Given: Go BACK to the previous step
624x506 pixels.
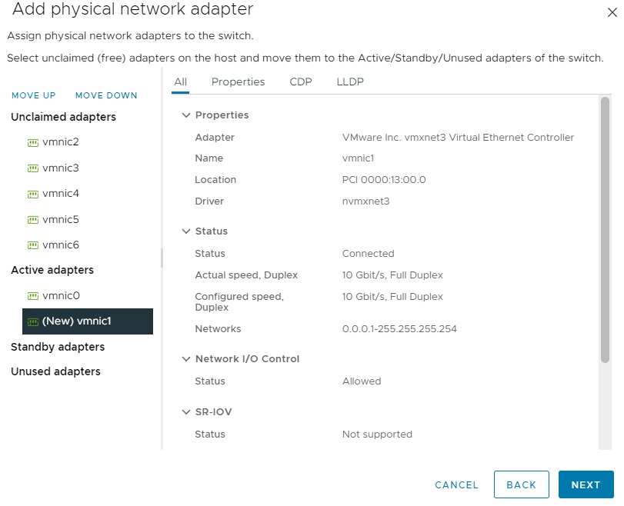Looking at the screenshot, I should (x=521, y=485).
